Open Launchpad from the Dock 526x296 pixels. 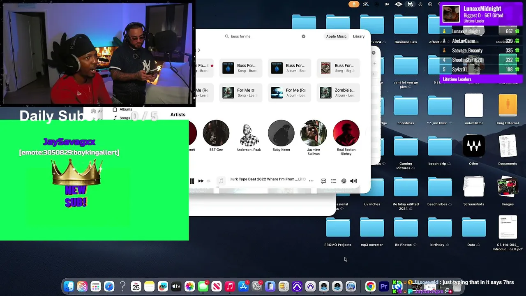95,287
